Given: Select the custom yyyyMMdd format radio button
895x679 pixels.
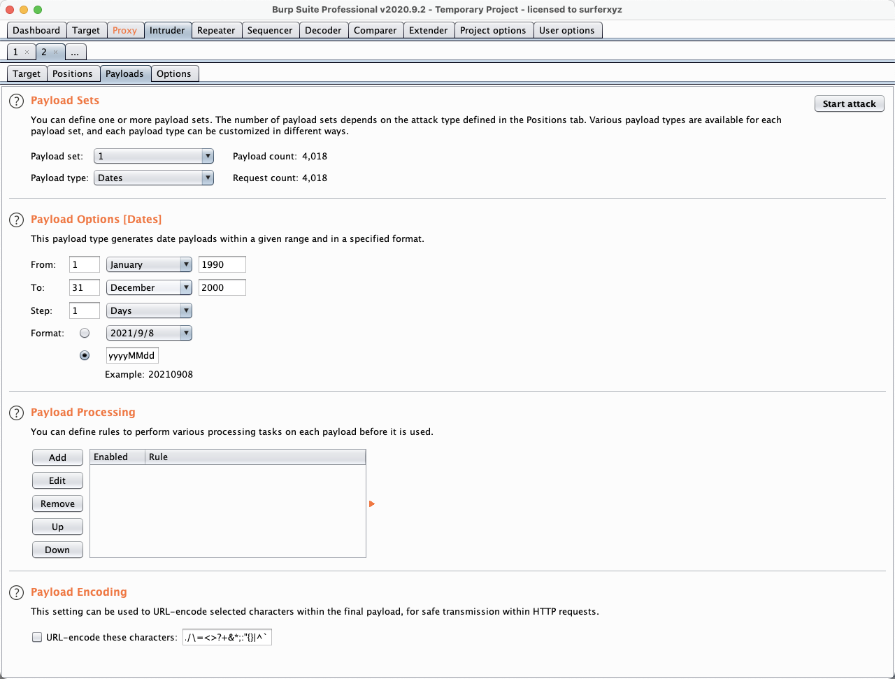Looking at the screenshot, I should (85, 355).
